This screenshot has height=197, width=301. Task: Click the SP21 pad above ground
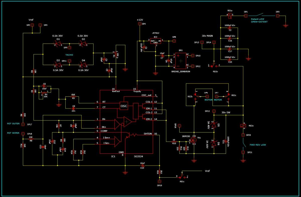point(243,152)
